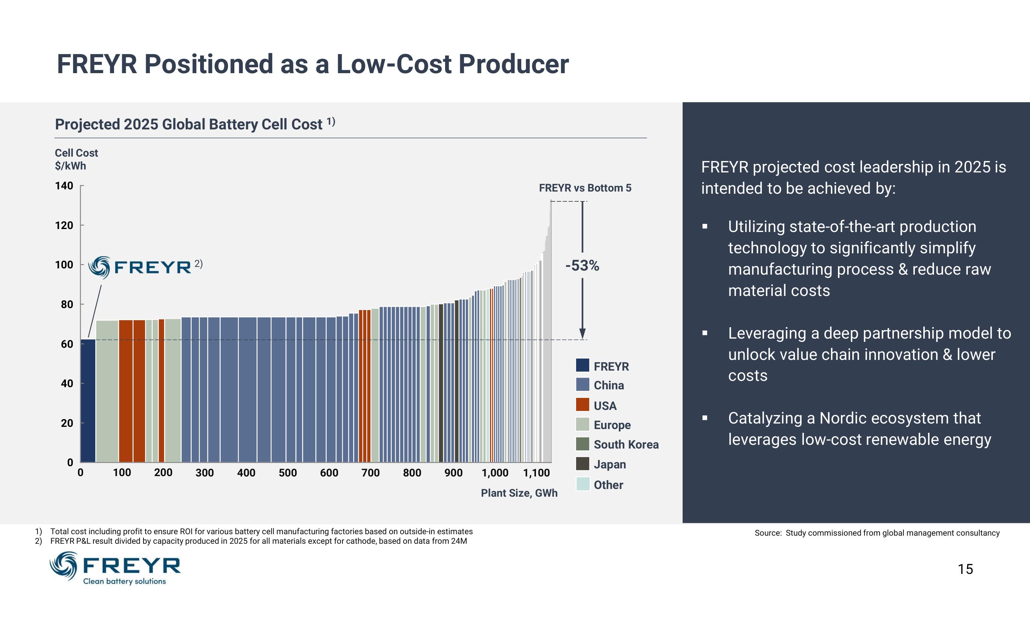Image resolution: width=1030 pixels, height=625 pixels.
Task: Click the 'Plant Size, GWh' axis label
Action: pos(519,493)
